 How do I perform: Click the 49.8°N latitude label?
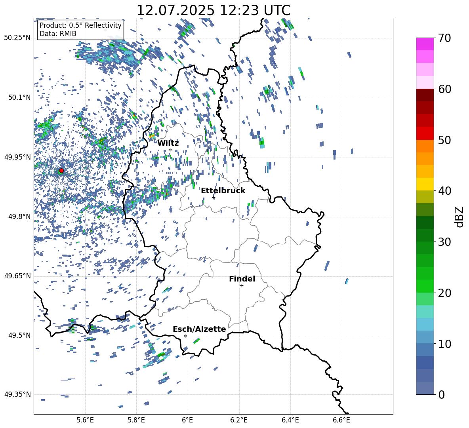point(19,217)
